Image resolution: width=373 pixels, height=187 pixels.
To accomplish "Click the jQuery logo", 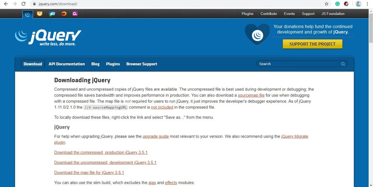I will [48, 38].
